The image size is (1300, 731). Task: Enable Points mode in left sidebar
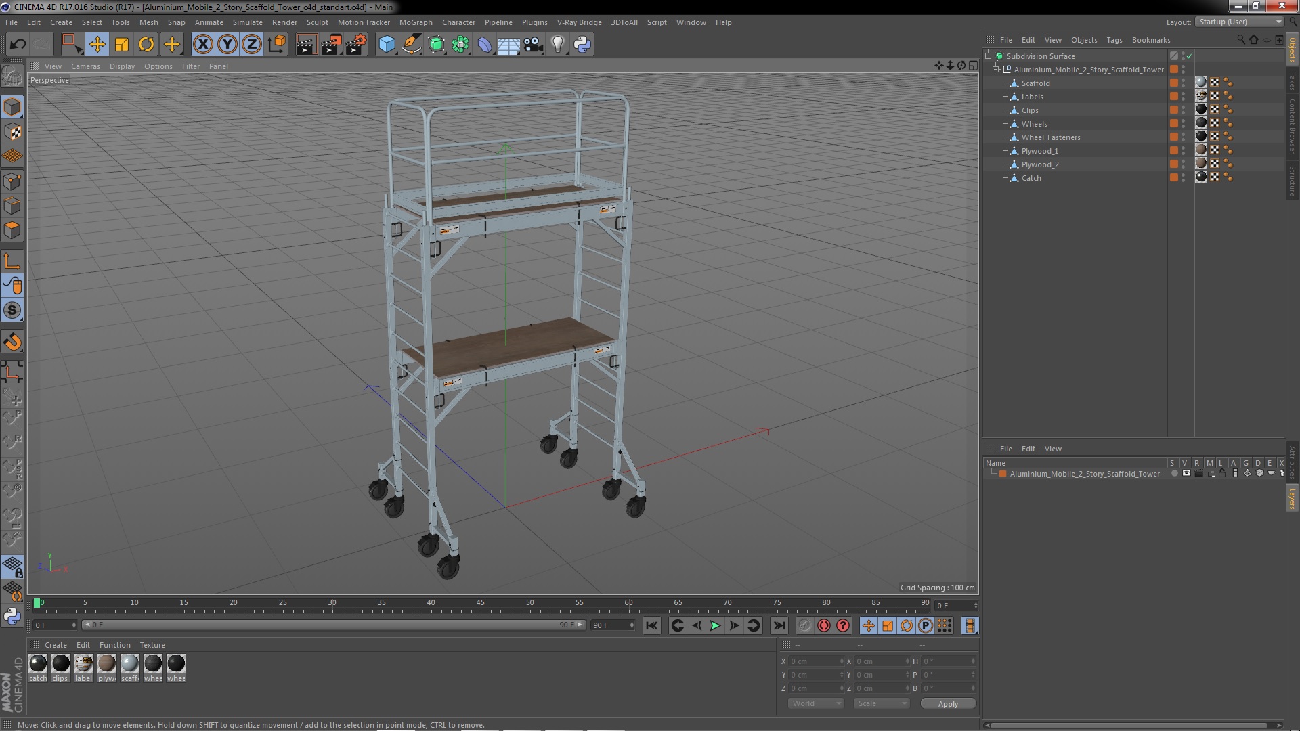pos(12,181)
